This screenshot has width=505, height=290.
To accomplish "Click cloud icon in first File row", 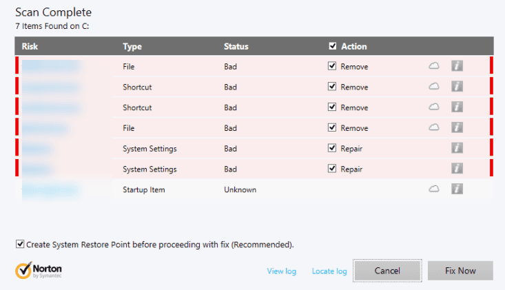I will 433,66.
